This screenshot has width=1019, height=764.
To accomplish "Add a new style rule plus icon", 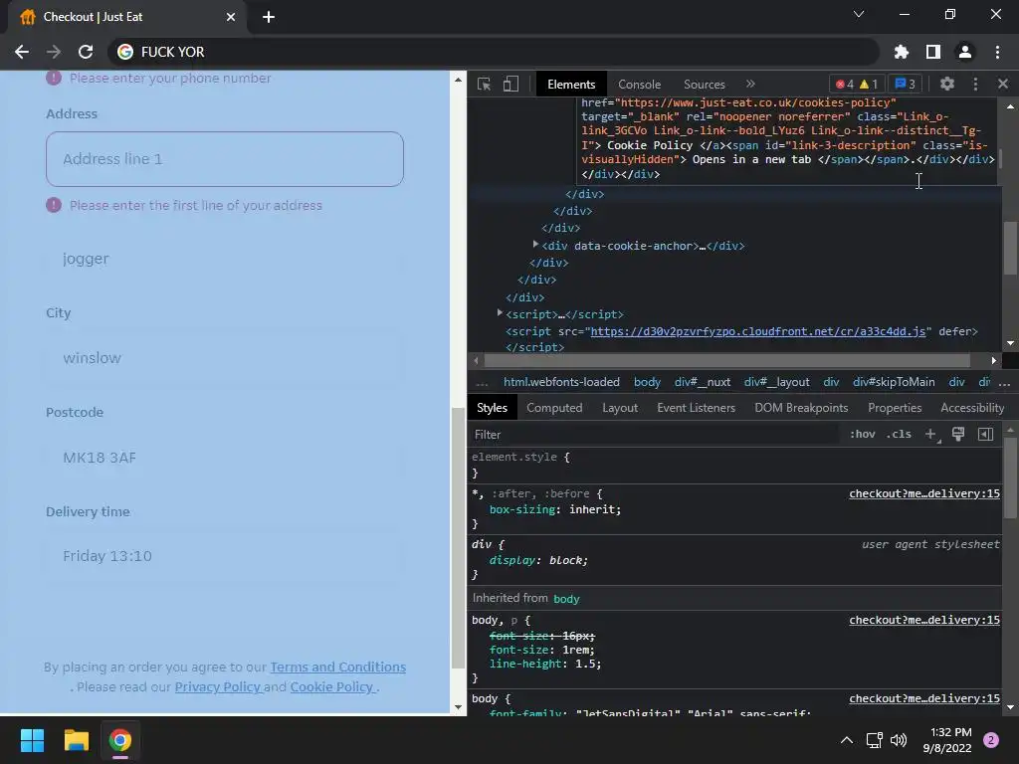I will [x=930, y=434].
